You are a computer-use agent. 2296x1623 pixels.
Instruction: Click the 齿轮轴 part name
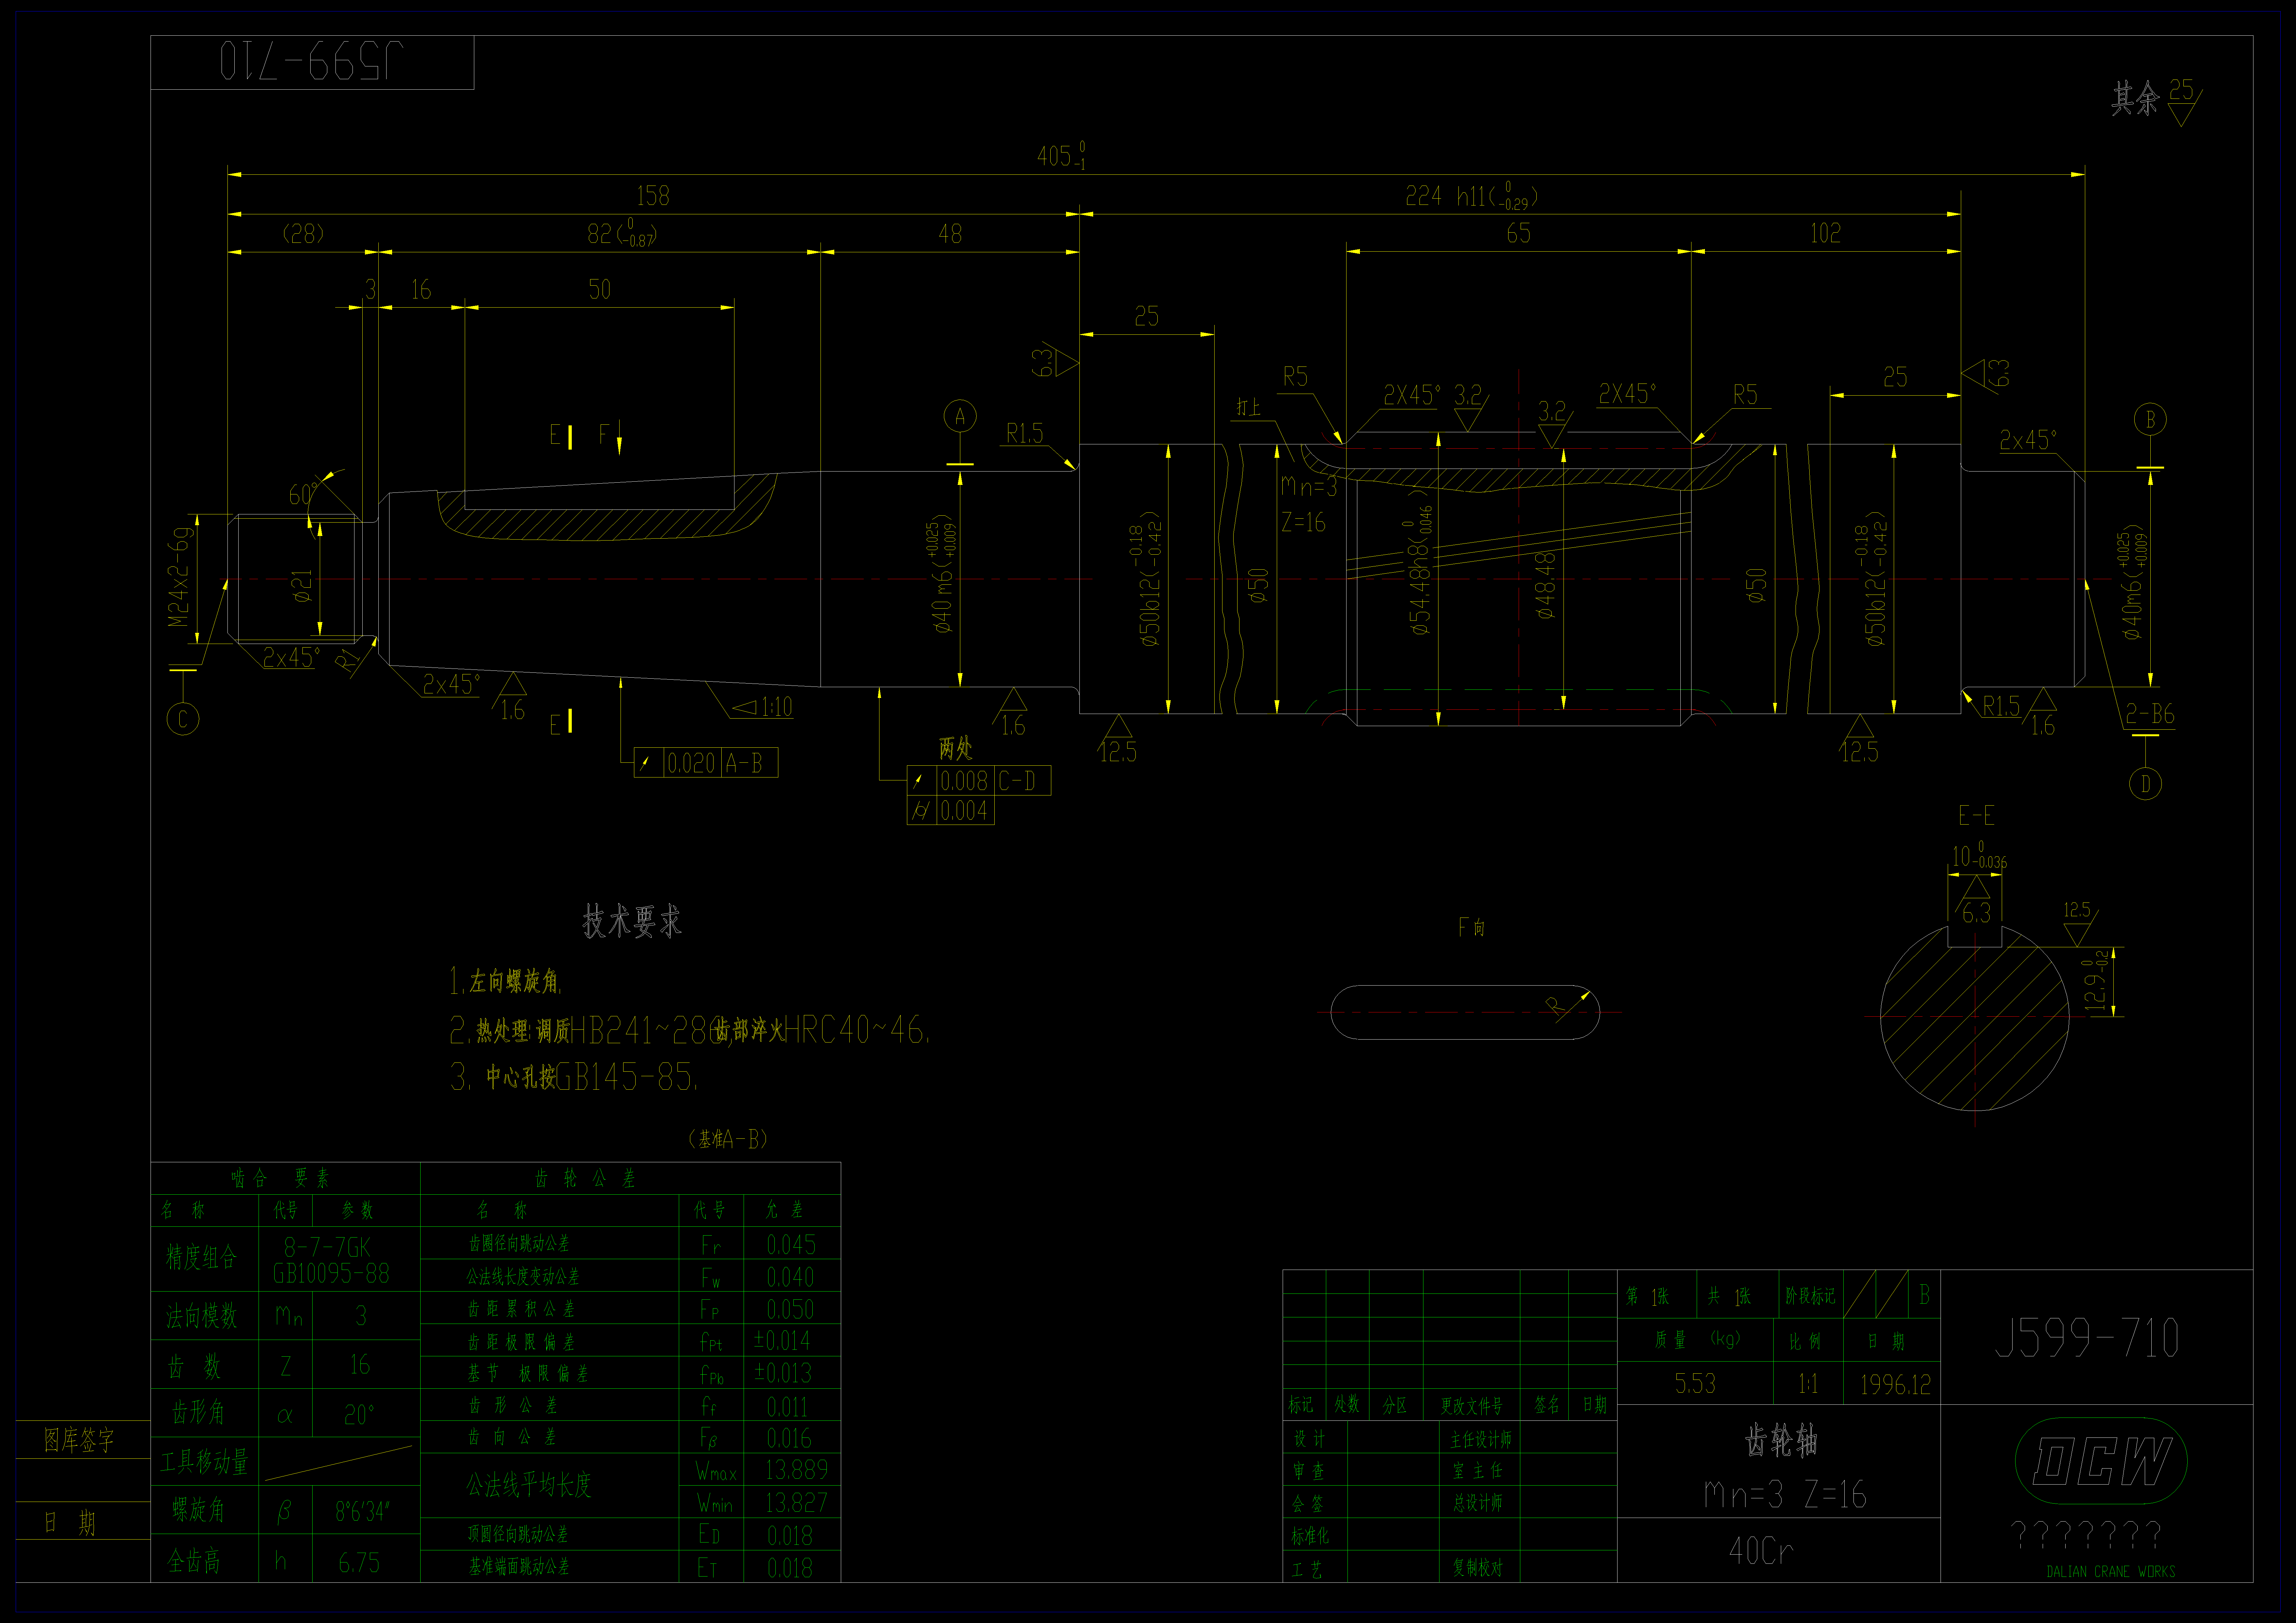[x=1781, y=1441]
